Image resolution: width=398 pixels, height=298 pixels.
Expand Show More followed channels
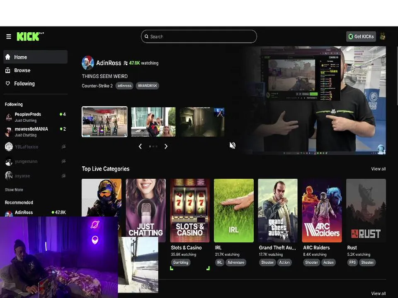14,190
